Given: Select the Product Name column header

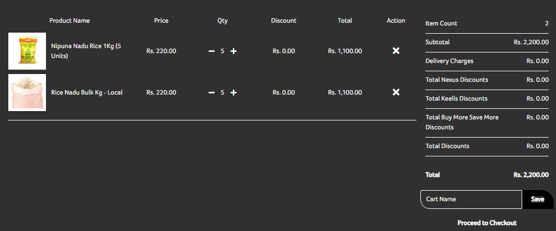Looking at the screenshot, I should (x=70, y=20).
